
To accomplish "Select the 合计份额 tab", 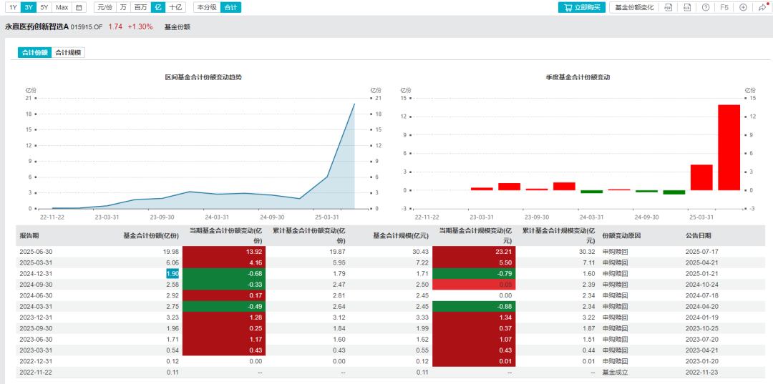I will [x=34, y=53].
